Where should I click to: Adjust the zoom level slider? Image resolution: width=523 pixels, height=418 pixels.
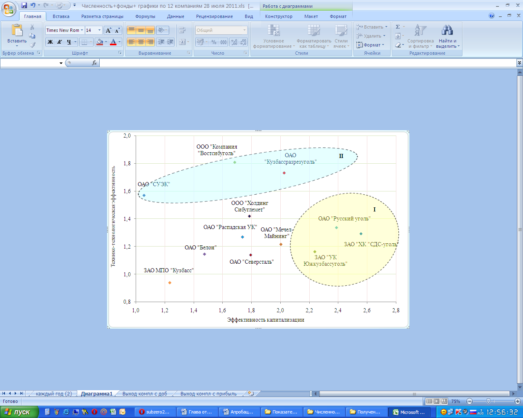pos(488,401)
